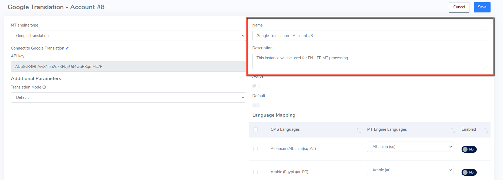Sort by MT Engine Languages column arrows
The width and height of the screenshot is (503, 180).
[453, 130]
